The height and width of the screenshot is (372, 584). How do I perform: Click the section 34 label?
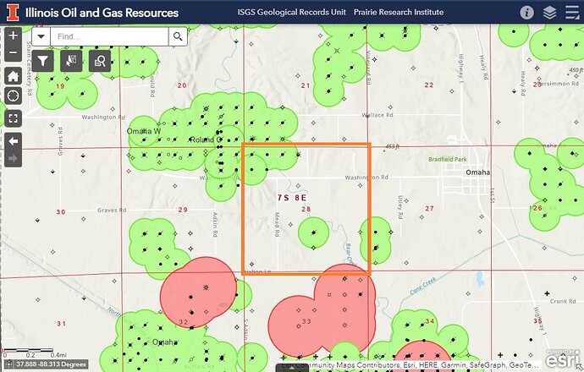click(x=430, y=321)
